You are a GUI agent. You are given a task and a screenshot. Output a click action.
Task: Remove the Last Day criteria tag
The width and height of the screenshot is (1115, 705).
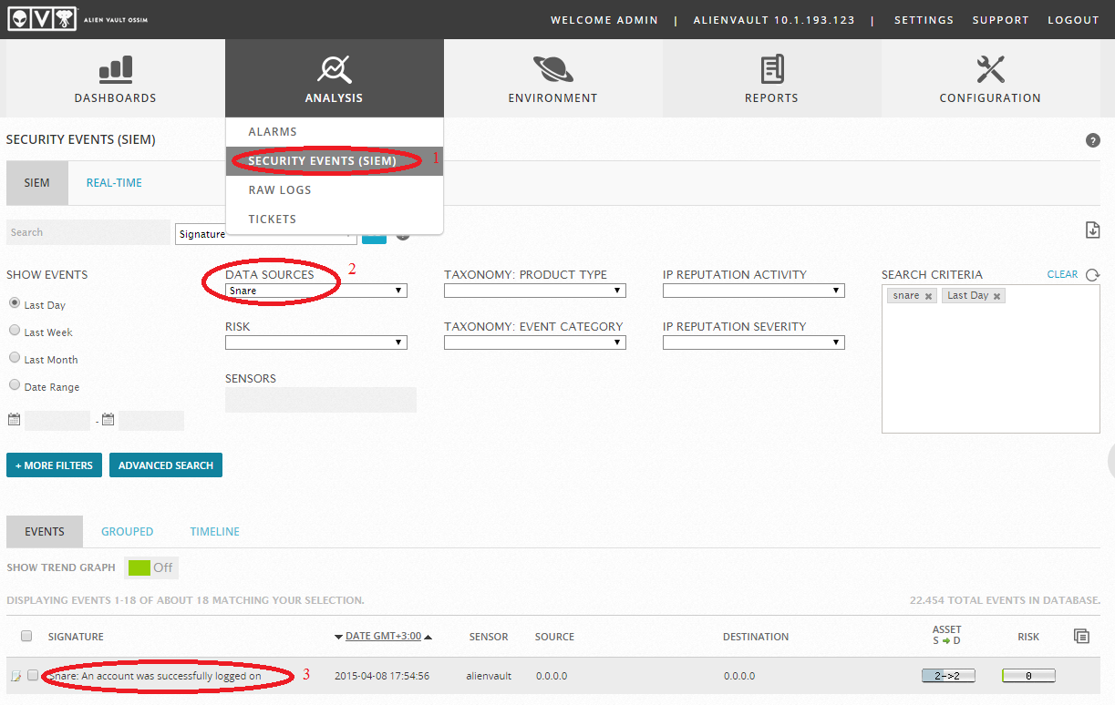pos(996,296)
